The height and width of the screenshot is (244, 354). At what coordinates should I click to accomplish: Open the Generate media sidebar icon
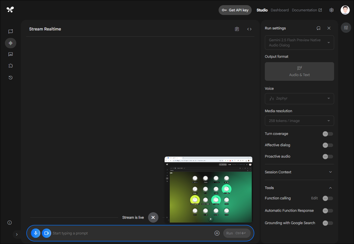(11, 54)
